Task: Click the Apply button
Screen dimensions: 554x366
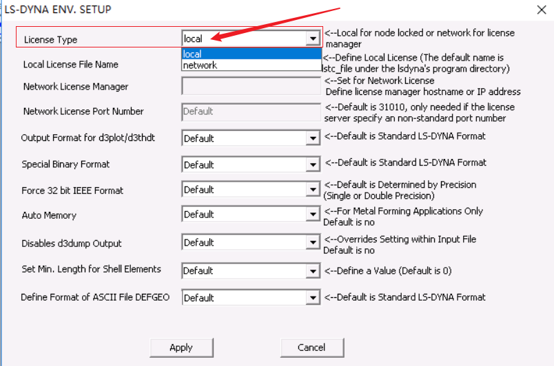Action: 181,347
